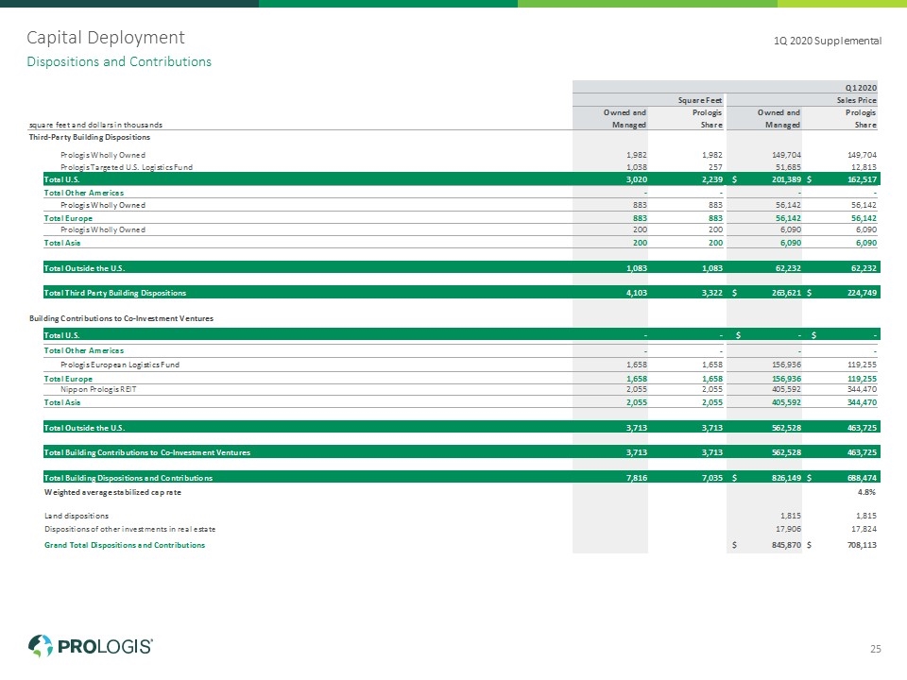Click the value 257 in Targeted U.S. Logistics Fund row

click(x=715, y=167)
